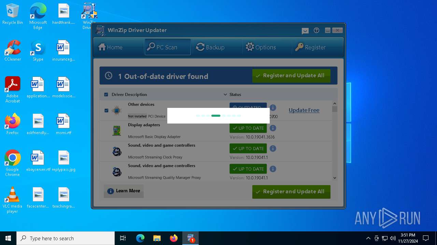Click the driver list scrollbar up arrow
Image resolution: width=437 pixels, height=245 pixels.
335,103
